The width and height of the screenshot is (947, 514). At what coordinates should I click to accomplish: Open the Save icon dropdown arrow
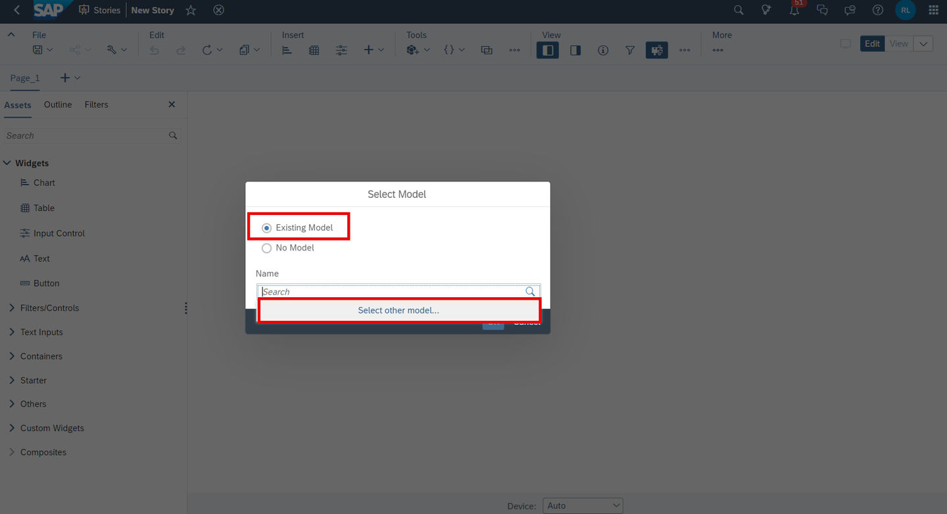(x=50, y=50)
